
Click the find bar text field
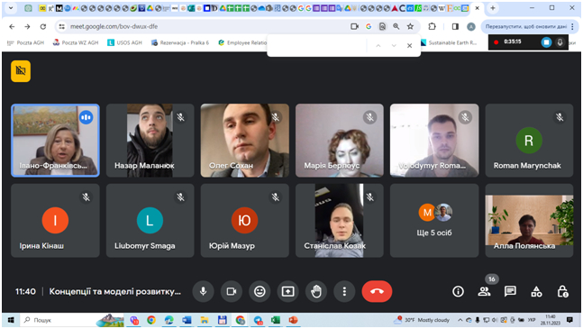(318, 46)
